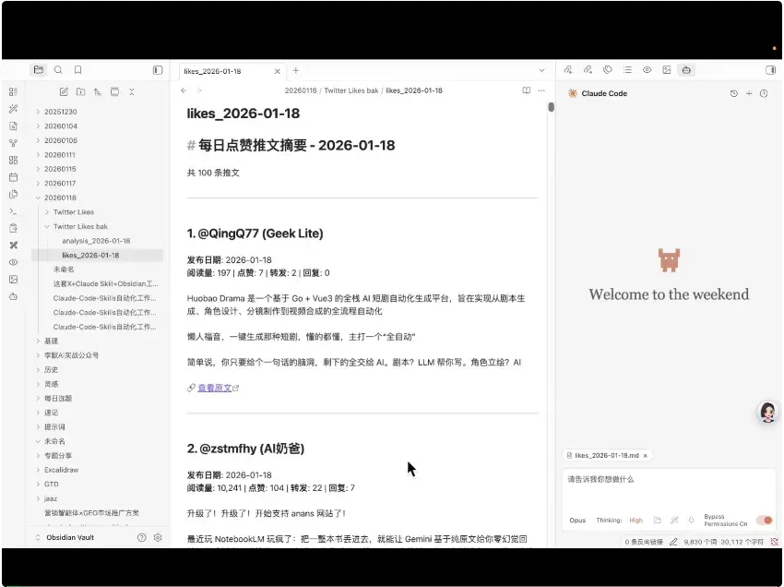Click the note's vertical scrollbar thumb
Image resolution: width=784 pixels, height=587 pixels.
click(551, 107)
